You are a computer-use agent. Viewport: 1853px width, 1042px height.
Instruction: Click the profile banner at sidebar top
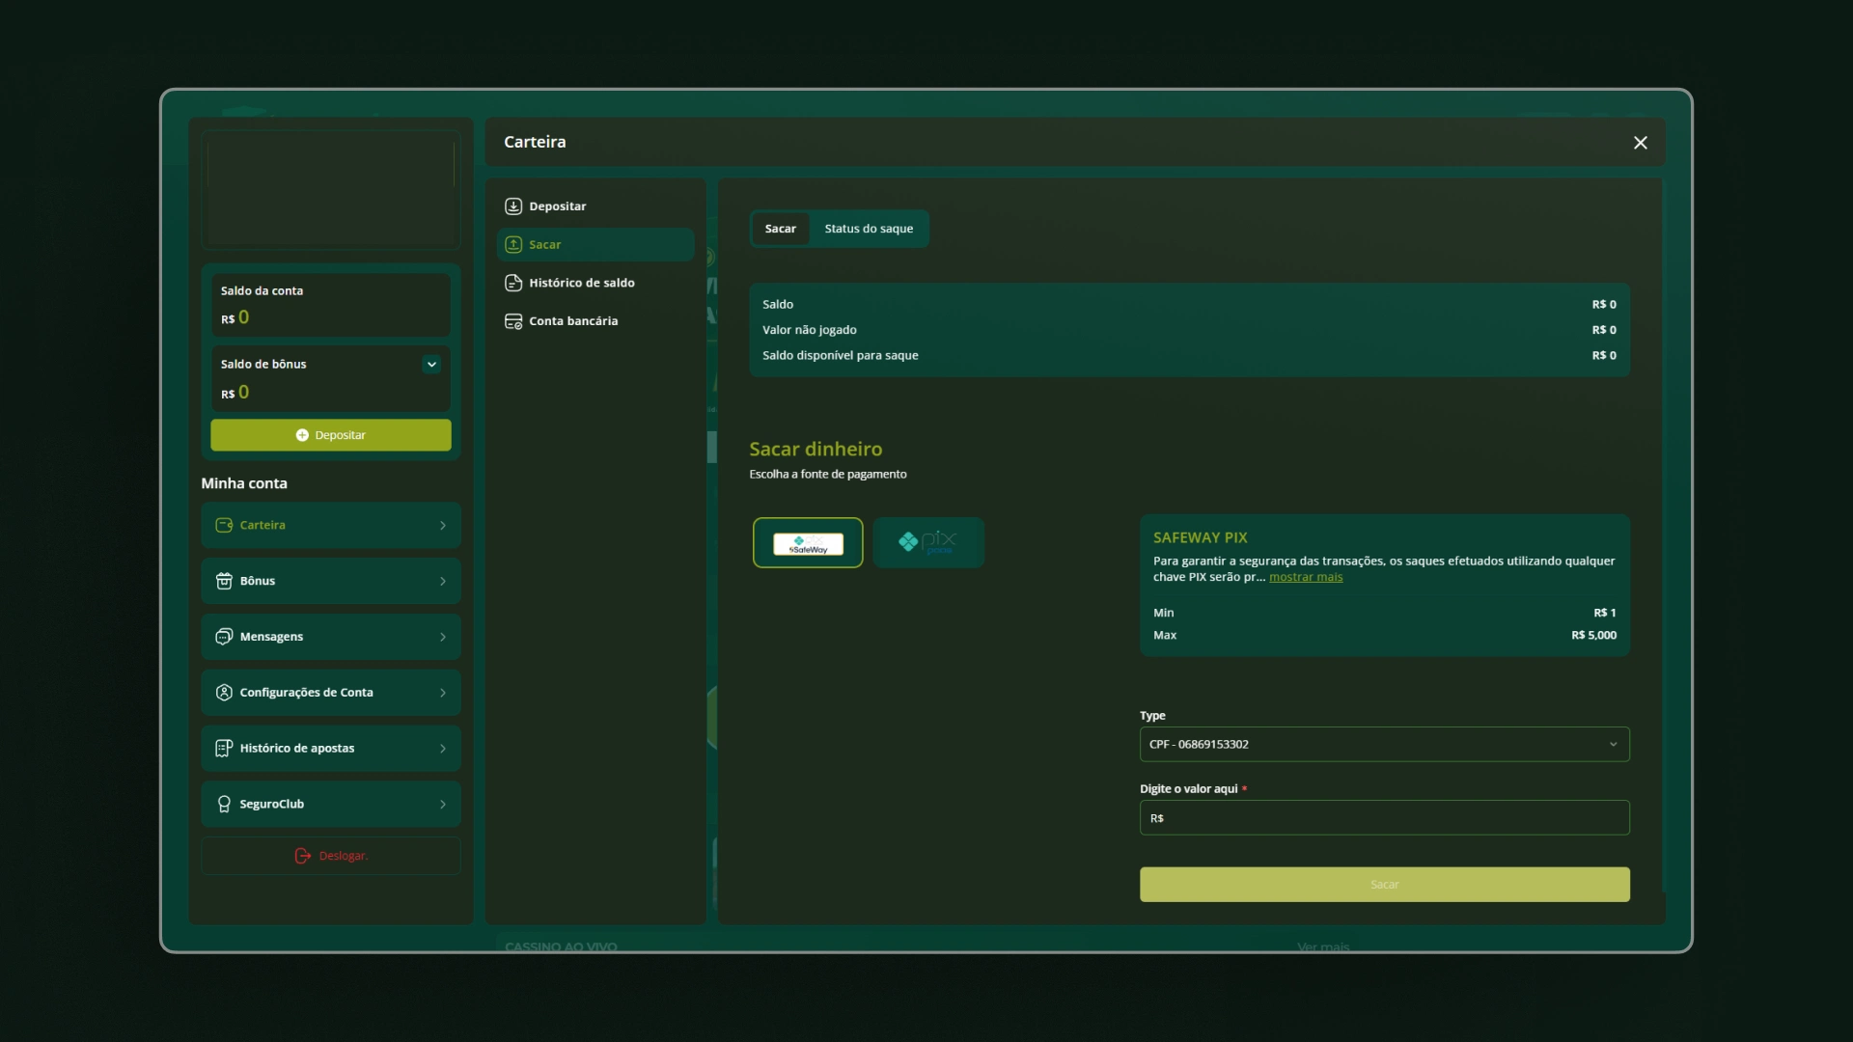[x=331, y=190]
